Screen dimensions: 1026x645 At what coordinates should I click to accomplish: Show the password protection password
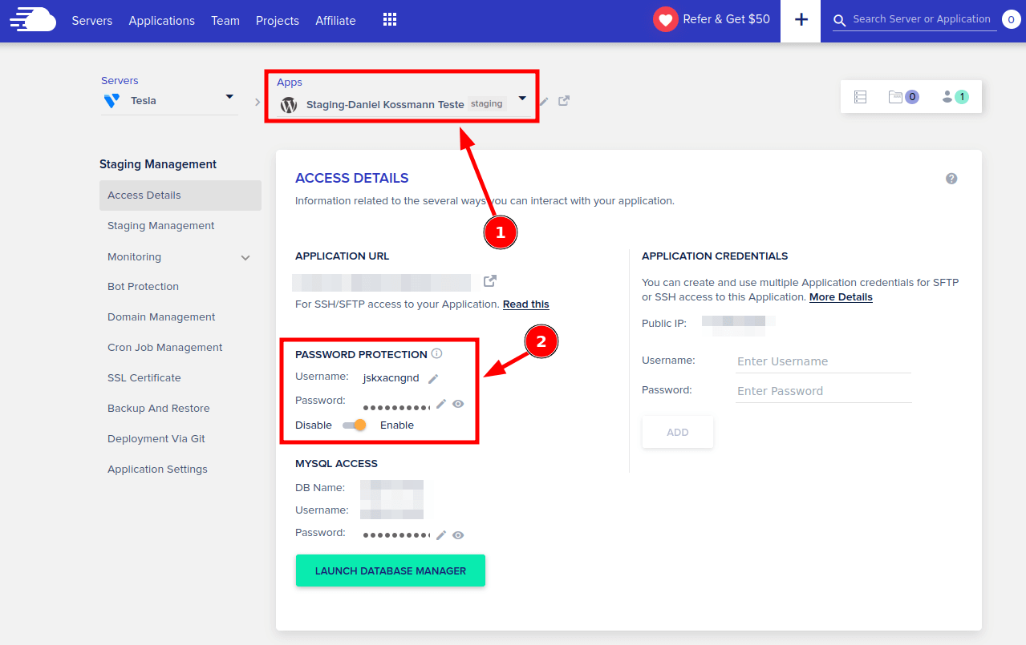tap(458, 404)
